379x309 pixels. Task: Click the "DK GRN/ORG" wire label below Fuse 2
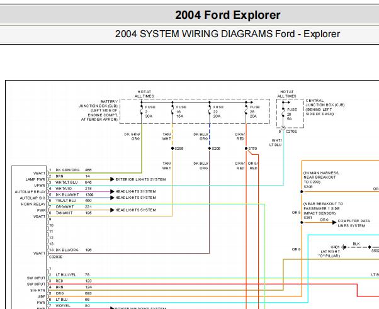coord(132,137)
